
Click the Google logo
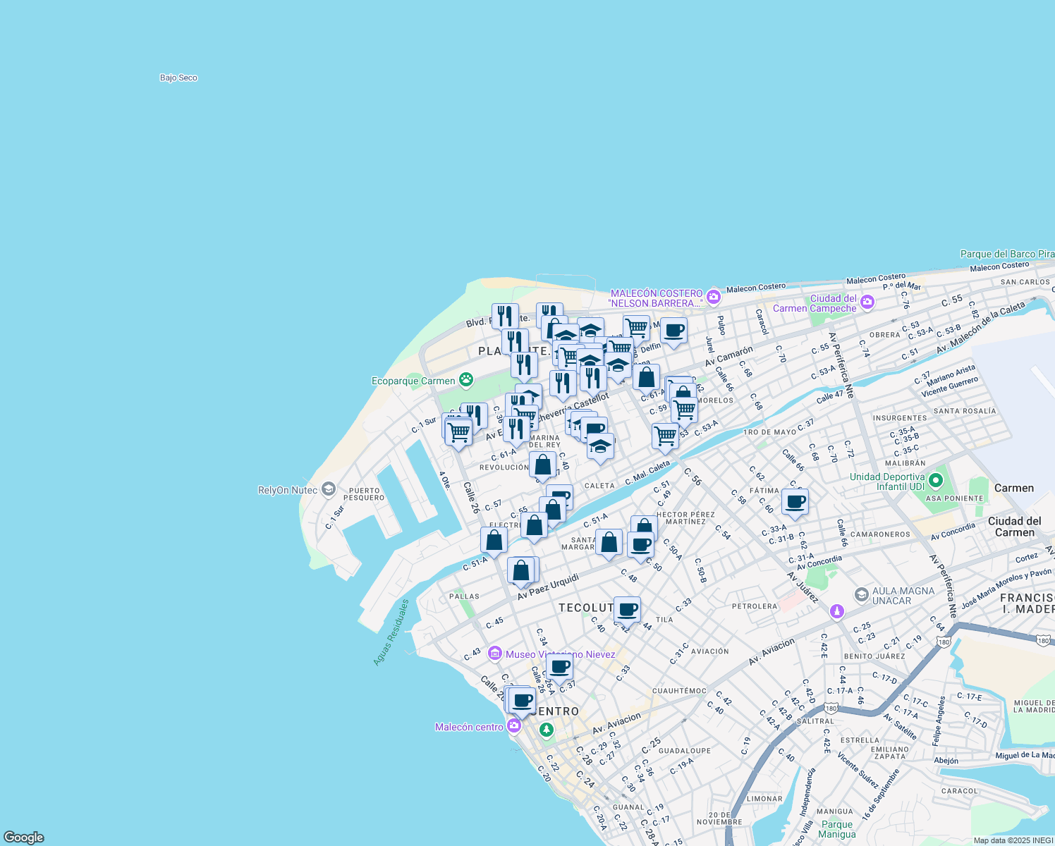click(23, 837)
